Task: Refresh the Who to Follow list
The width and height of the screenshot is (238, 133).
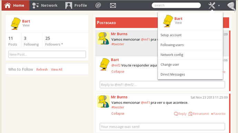Action: pos(42,69)
